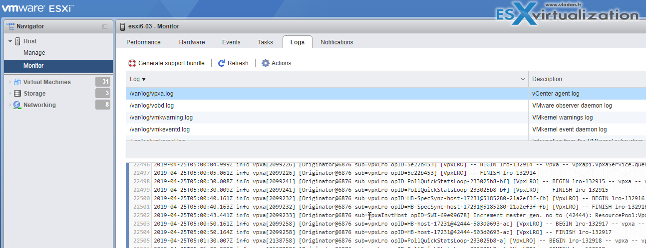The height and width of the screenshot is (248, 646).
Task: Click the blue Refresh arrow icon
Action: [x=222, y=63]
